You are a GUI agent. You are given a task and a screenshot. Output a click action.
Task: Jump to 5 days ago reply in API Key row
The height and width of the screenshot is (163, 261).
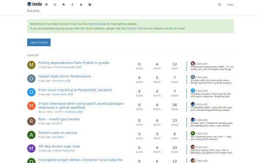(x=201, y=147)
